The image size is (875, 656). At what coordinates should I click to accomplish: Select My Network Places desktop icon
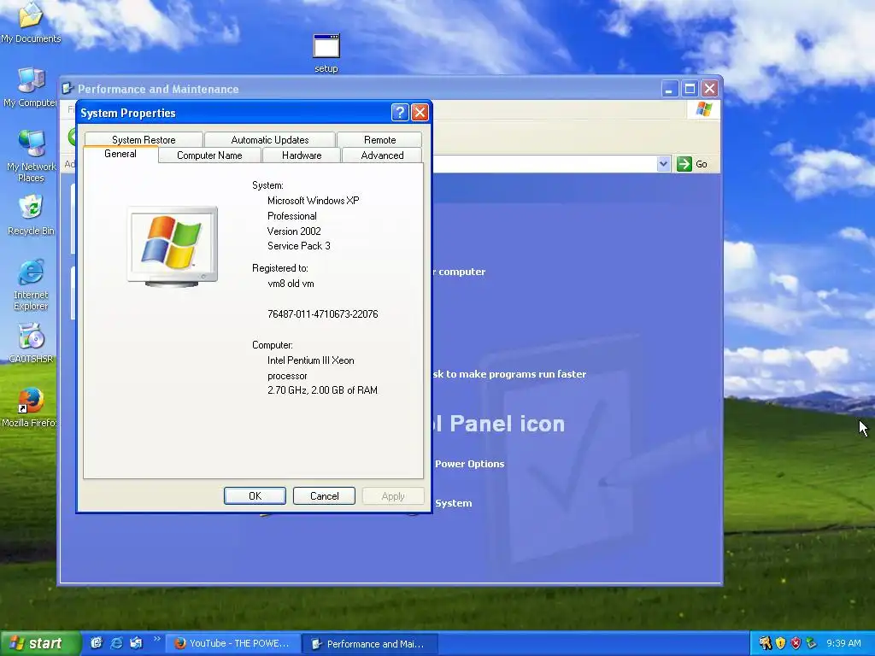[x=31, y=156]
